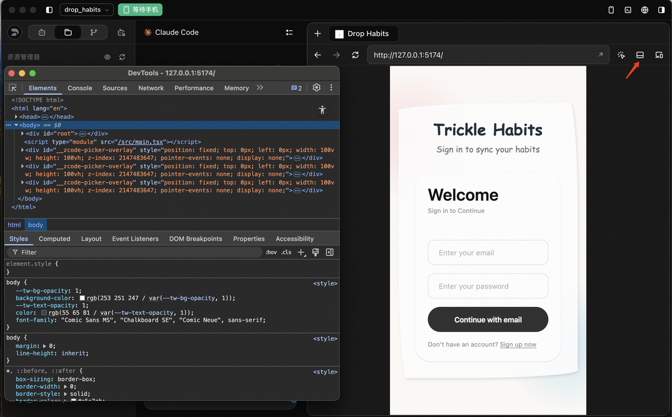Click the terminal icon in top bar
The width and height of the screenshot is (672, 417).
628,10
